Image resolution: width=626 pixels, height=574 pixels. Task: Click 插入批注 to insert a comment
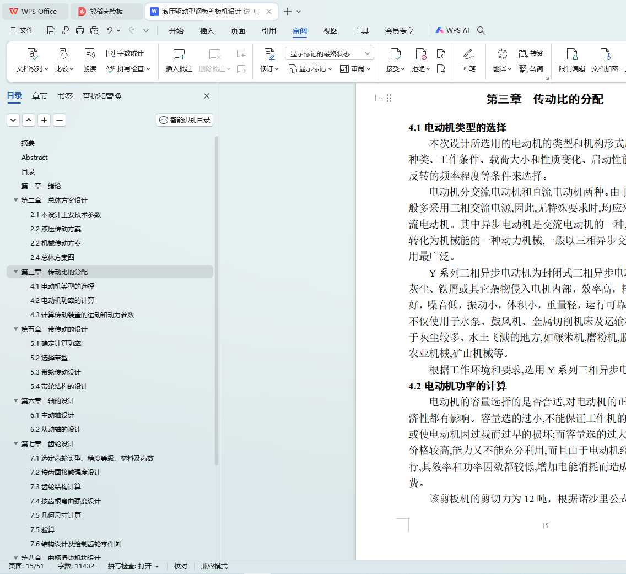pyautogui.click(x=179, y=60)
